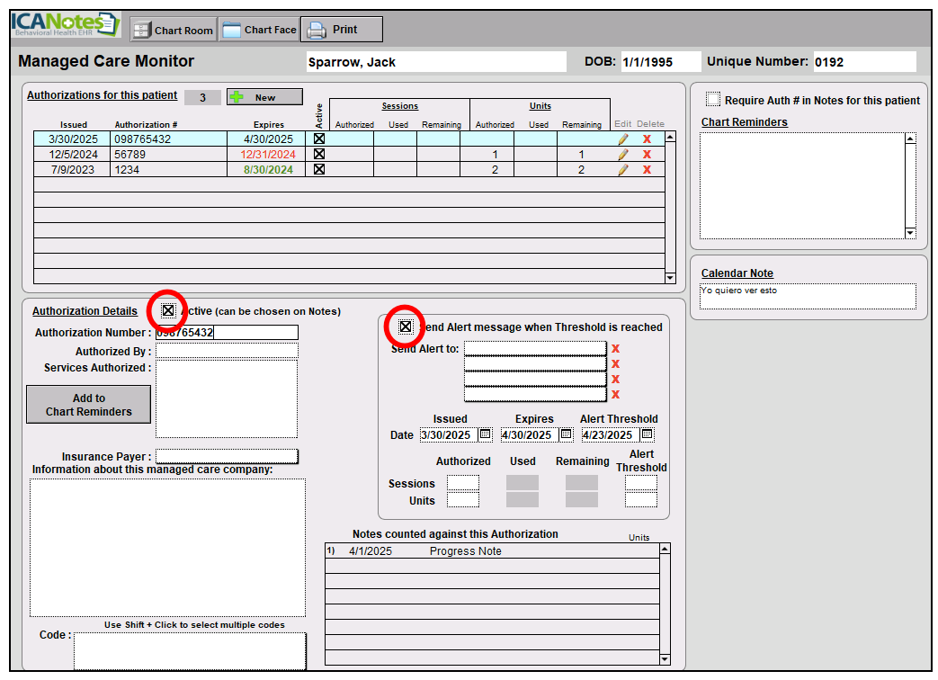Viewport: 938px width, 680px height.
Task: Open the calendar picker beside Expires date
Action: (566, 434)
